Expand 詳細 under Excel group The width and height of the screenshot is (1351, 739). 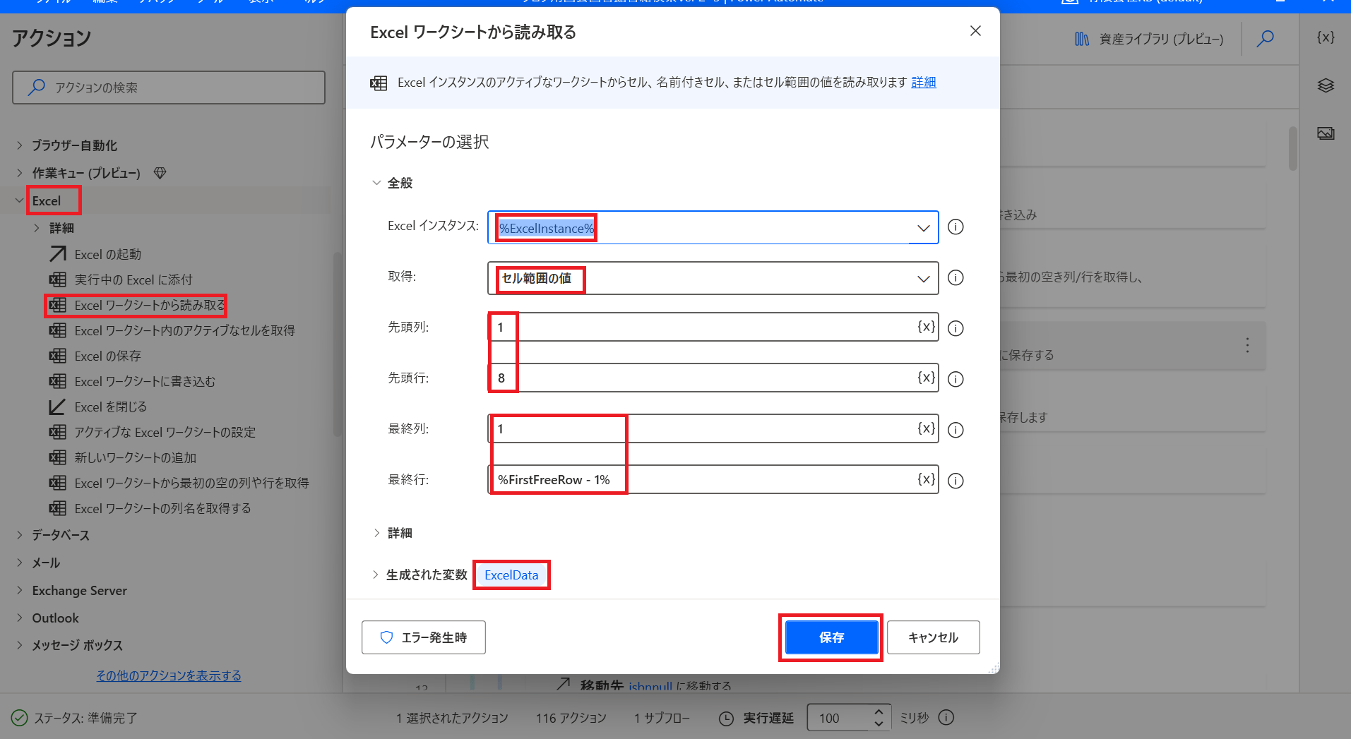point(37,228)
